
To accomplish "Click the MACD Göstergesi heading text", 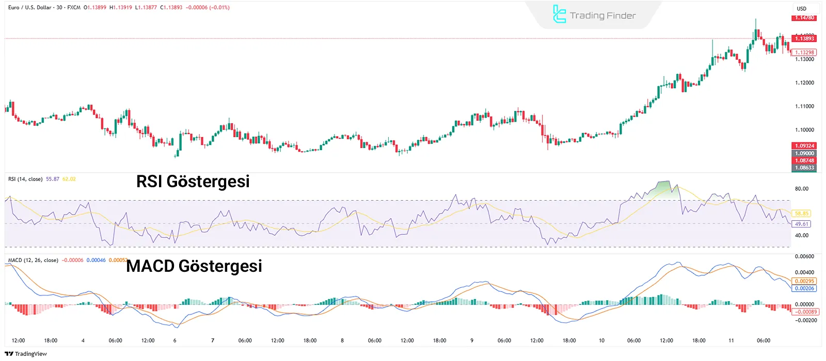I will 194,266.
